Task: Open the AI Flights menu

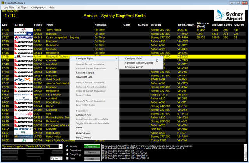Action: point(23,7)
